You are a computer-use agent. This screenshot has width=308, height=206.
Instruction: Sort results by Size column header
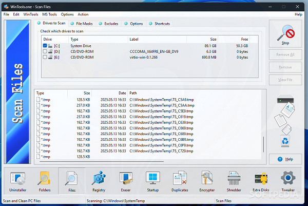pos(80,93)
